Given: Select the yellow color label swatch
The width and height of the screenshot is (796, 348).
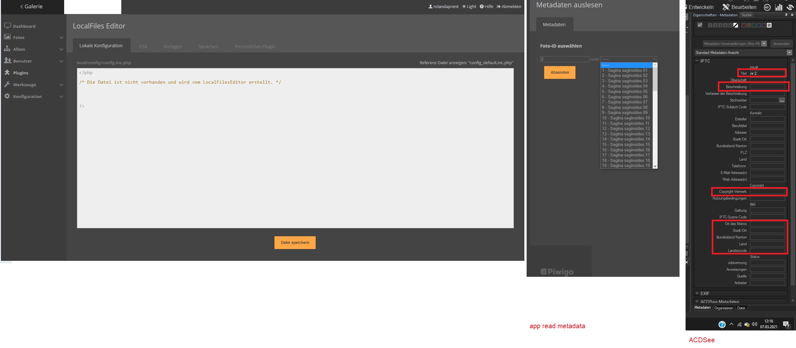Looking at the screenshot, I should click(x=749, y=25).
